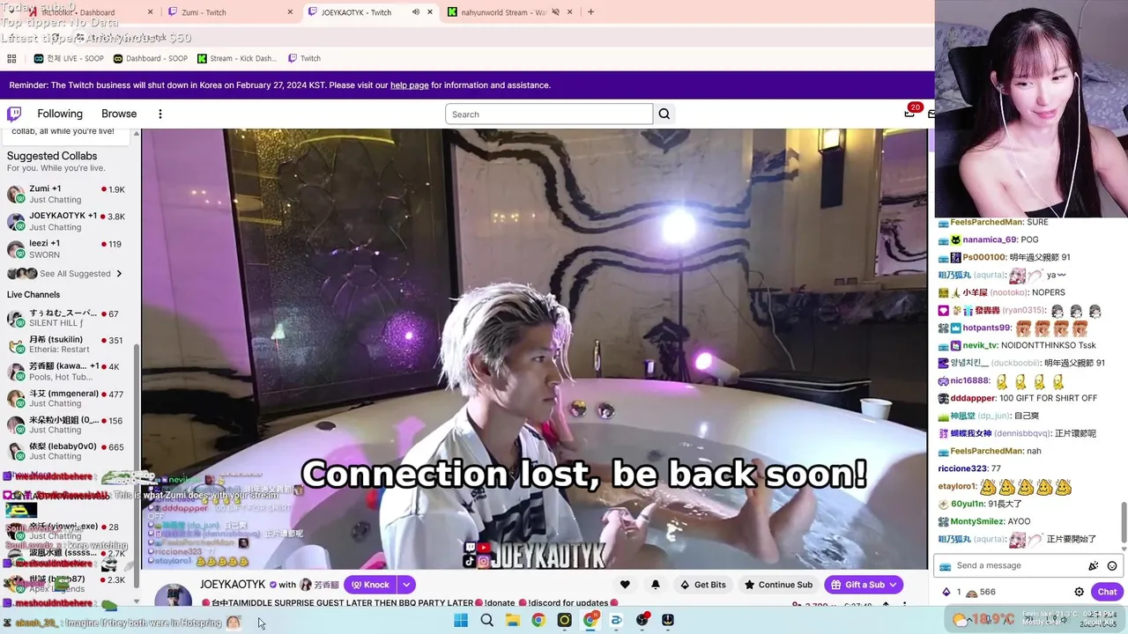Screen dimensions: 1128x634
Task: Open the apps grid icon in bookmarks bar
Action: tap(11, 59)
